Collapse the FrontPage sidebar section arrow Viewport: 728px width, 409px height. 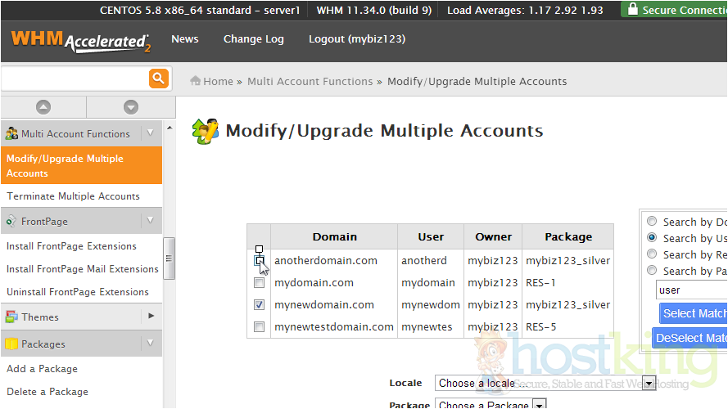150,220
